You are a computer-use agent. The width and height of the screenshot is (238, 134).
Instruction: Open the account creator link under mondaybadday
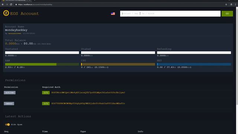coord(15,33)
